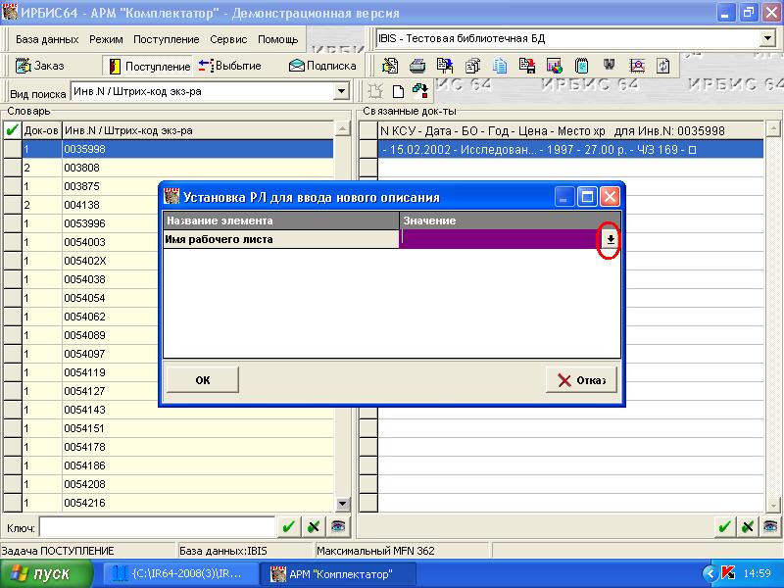This screenshot has width=784, height=588.
Task: Open the Сервис menu
Action: (x=228, y=39)
